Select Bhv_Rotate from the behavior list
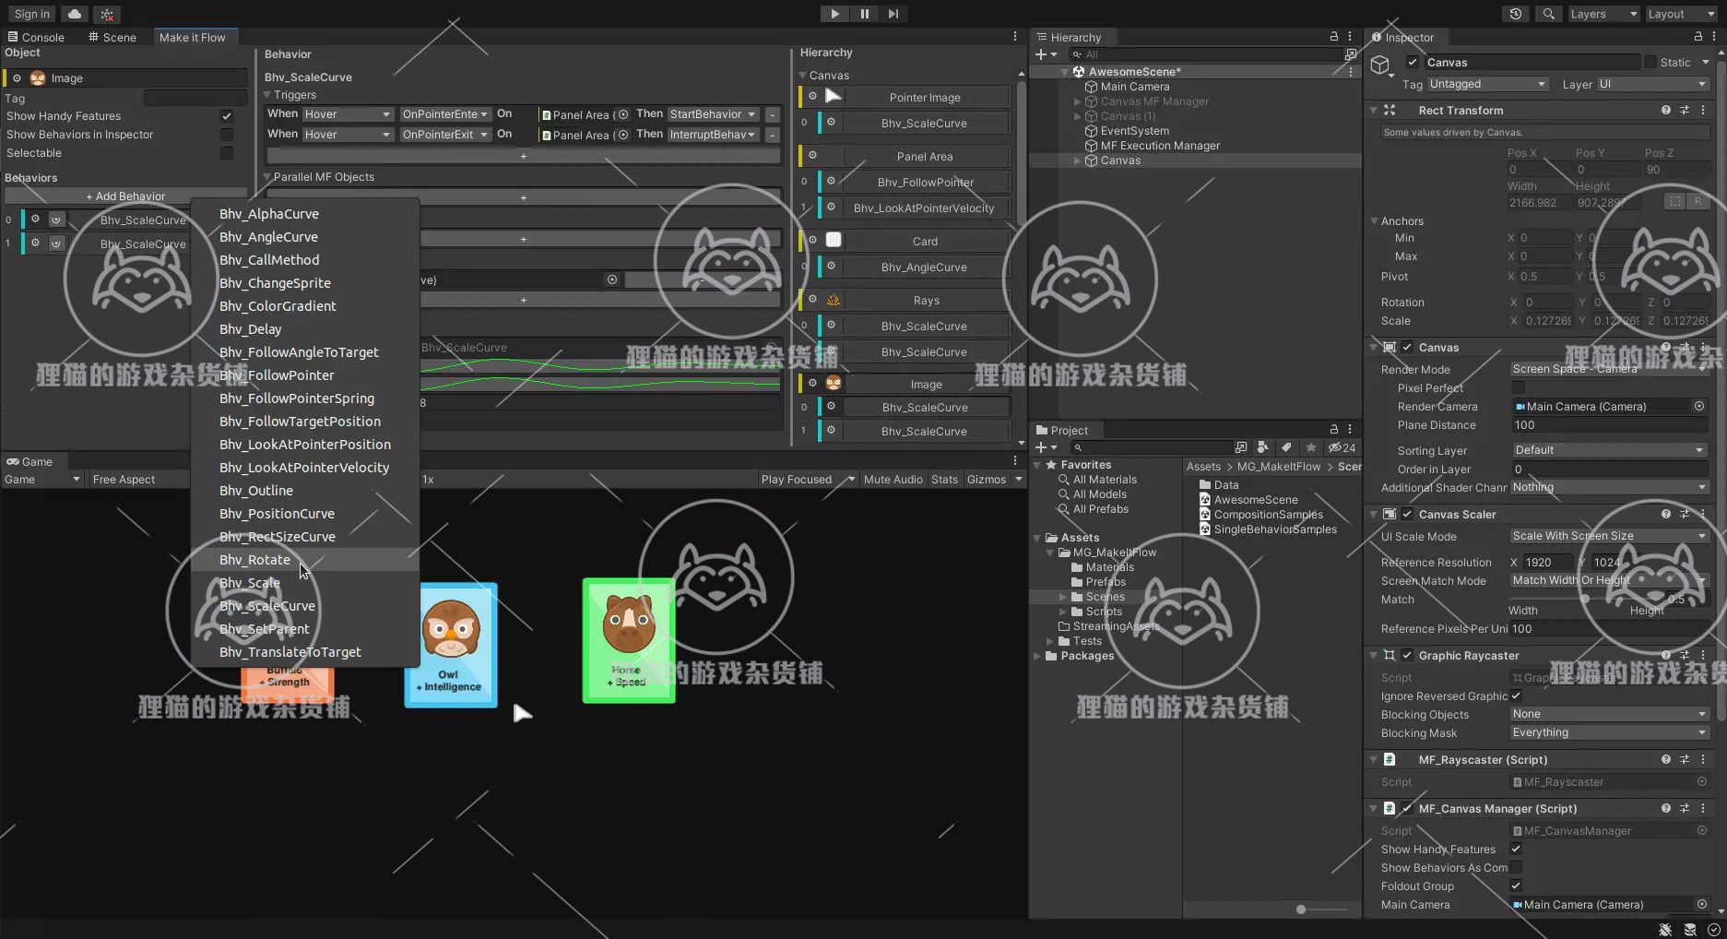 (254, 559)
